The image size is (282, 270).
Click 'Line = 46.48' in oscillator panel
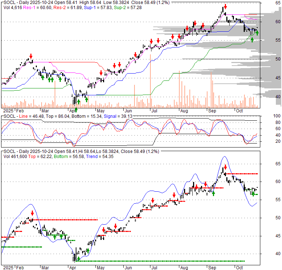[x=31, y=116]
